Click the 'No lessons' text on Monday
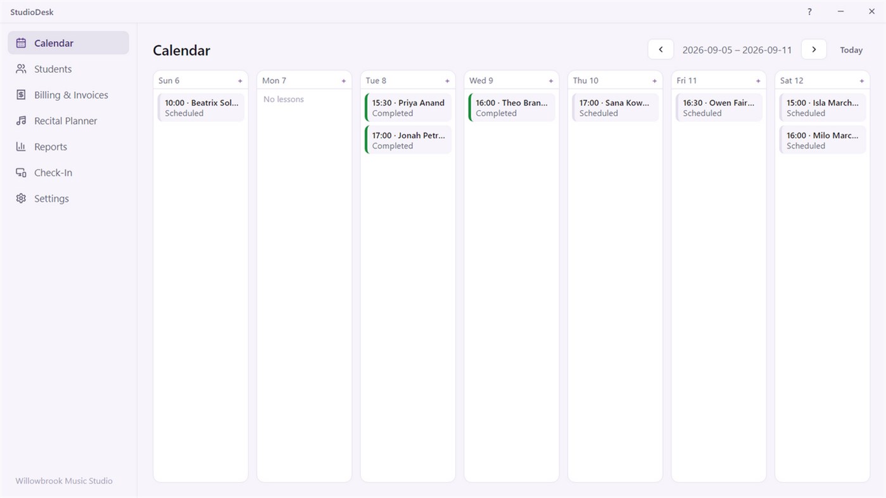The width and height of the screenshot is (886, 498). pyautogui.click(x=284, y=99)
